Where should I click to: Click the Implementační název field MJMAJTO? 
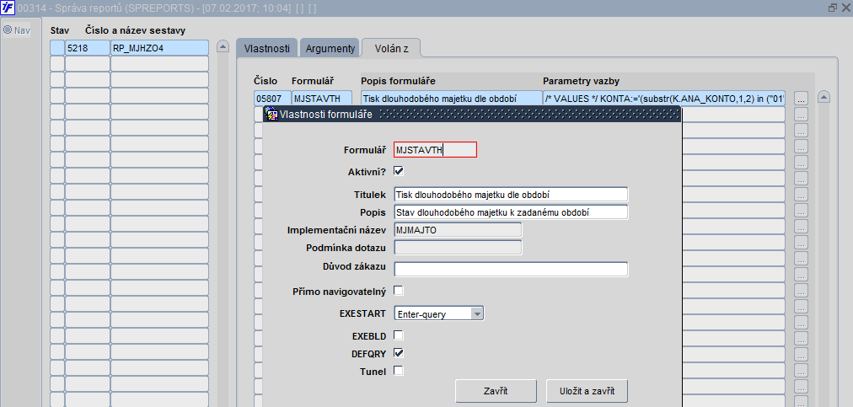[458, 230]
